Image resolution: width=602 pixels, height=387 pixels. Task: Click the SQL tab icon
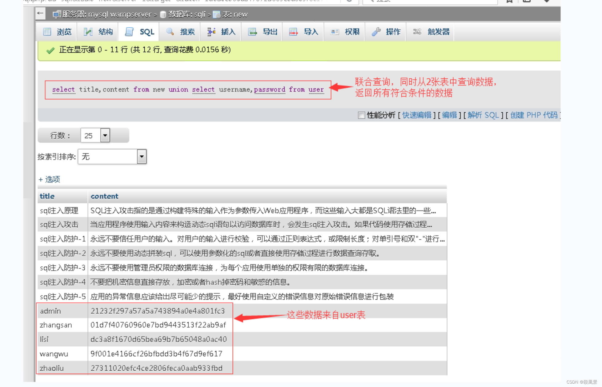[129, 32]
